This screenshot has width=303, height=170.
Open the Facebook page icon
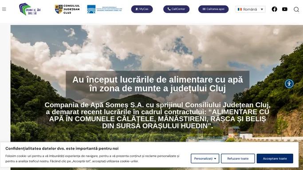click(275, 9)
